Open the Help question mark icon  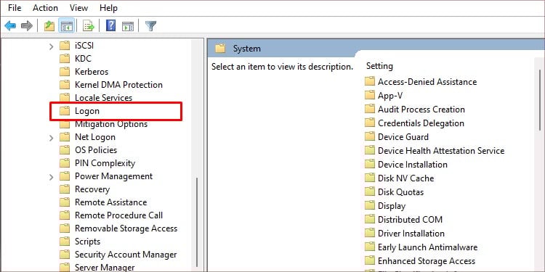point(110,25)
